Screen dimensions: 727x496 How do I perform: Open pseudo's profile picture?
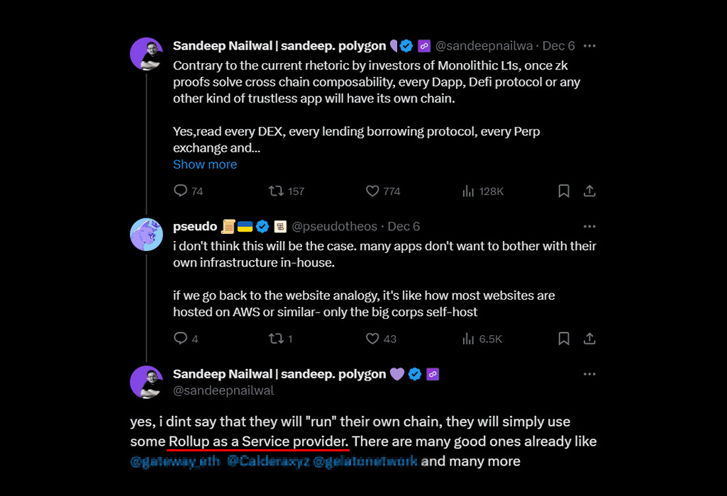(x=147, y=235)
